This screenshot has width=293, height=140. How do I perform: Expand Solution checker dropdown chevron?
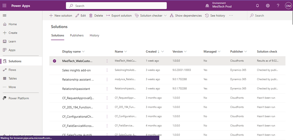tap(165, 16)
